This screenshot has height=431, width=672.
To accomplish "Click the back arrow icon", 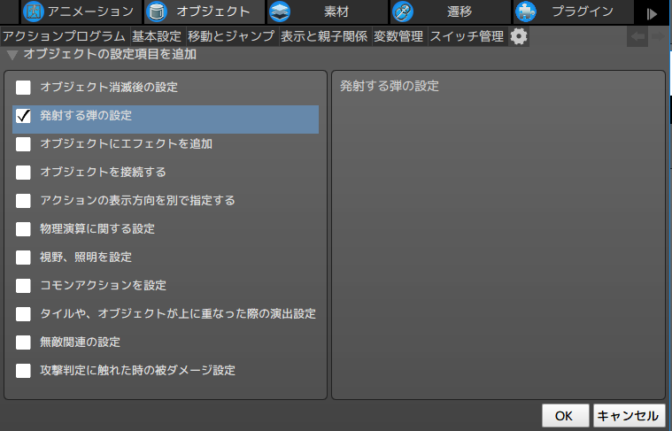I will point(637,36).
